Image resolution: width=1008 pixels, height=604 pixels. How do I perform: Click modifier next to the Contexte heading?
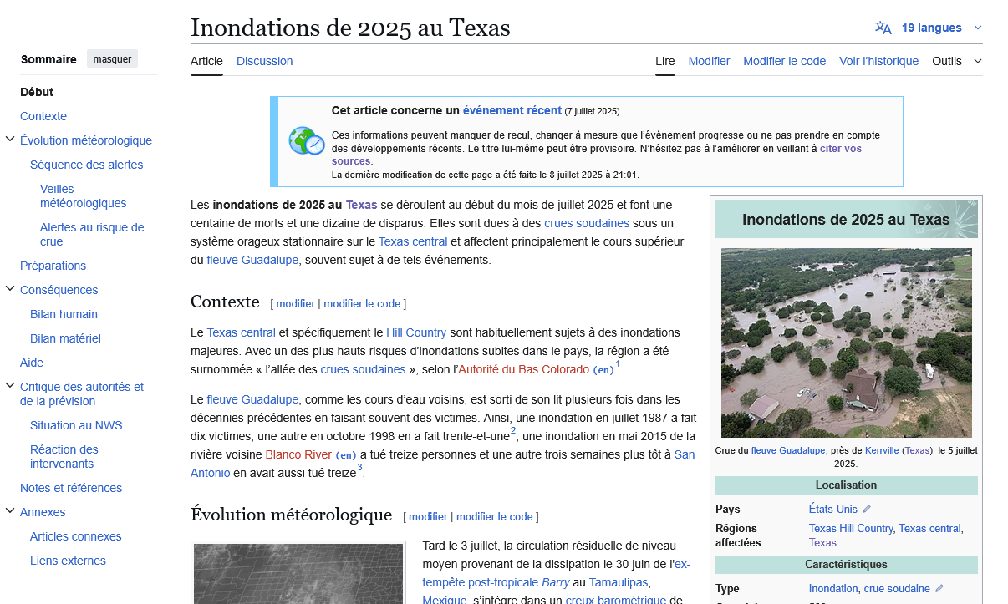(295, 303)
